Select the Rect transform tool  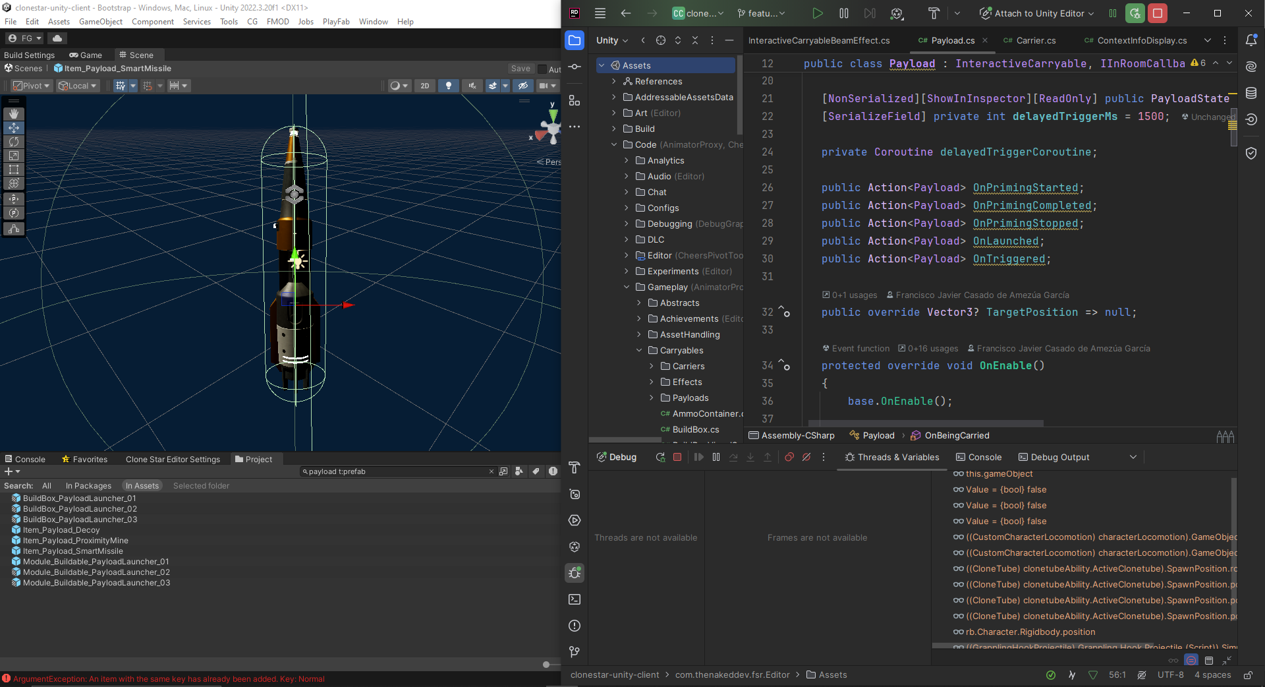(14, 169)
